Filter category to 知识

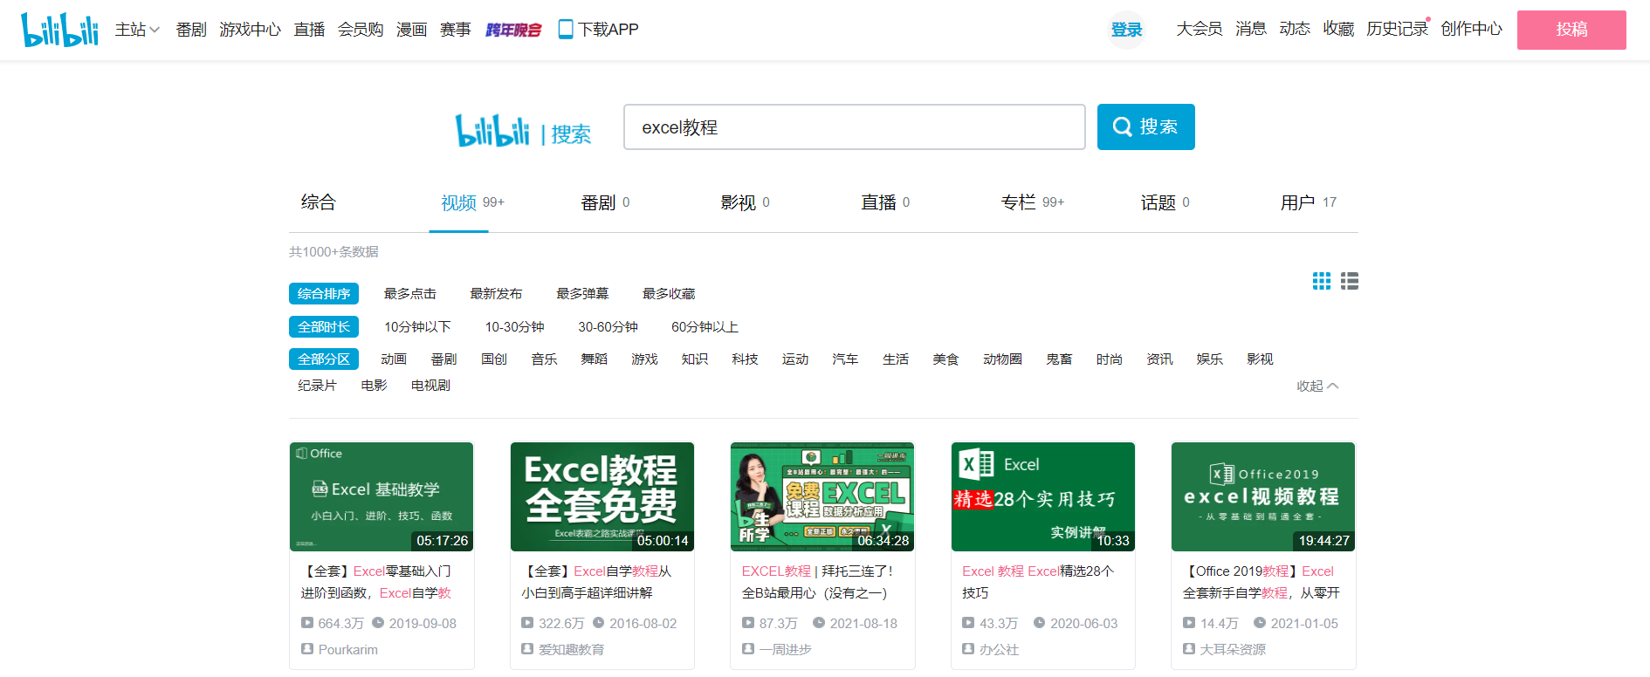pos(695,359)
